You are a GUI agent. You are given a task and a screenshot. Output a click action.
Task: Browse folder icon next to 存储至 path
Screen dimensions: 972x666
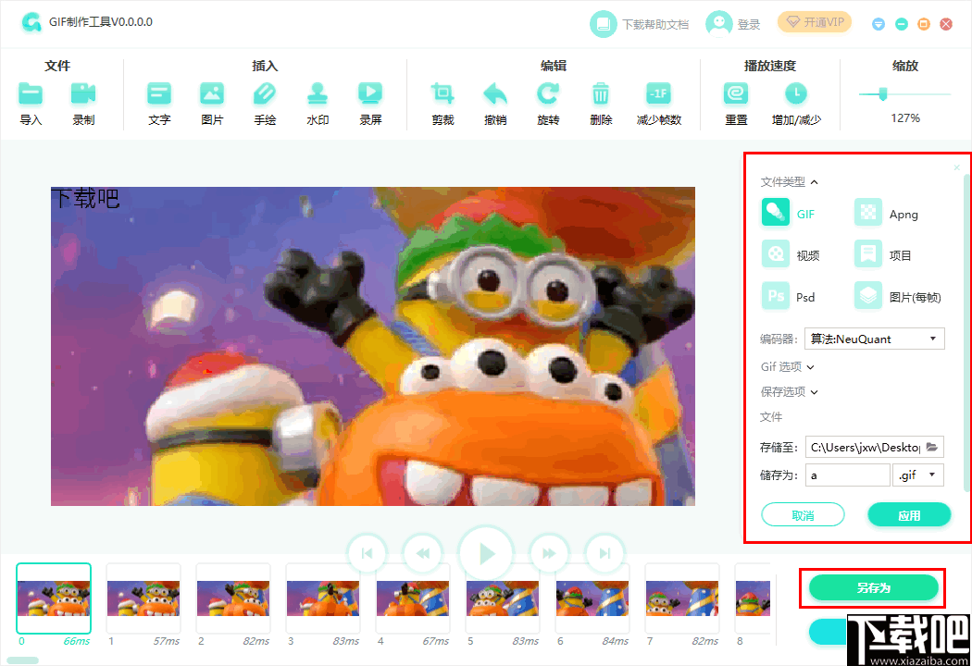click(x=931, y=447)
